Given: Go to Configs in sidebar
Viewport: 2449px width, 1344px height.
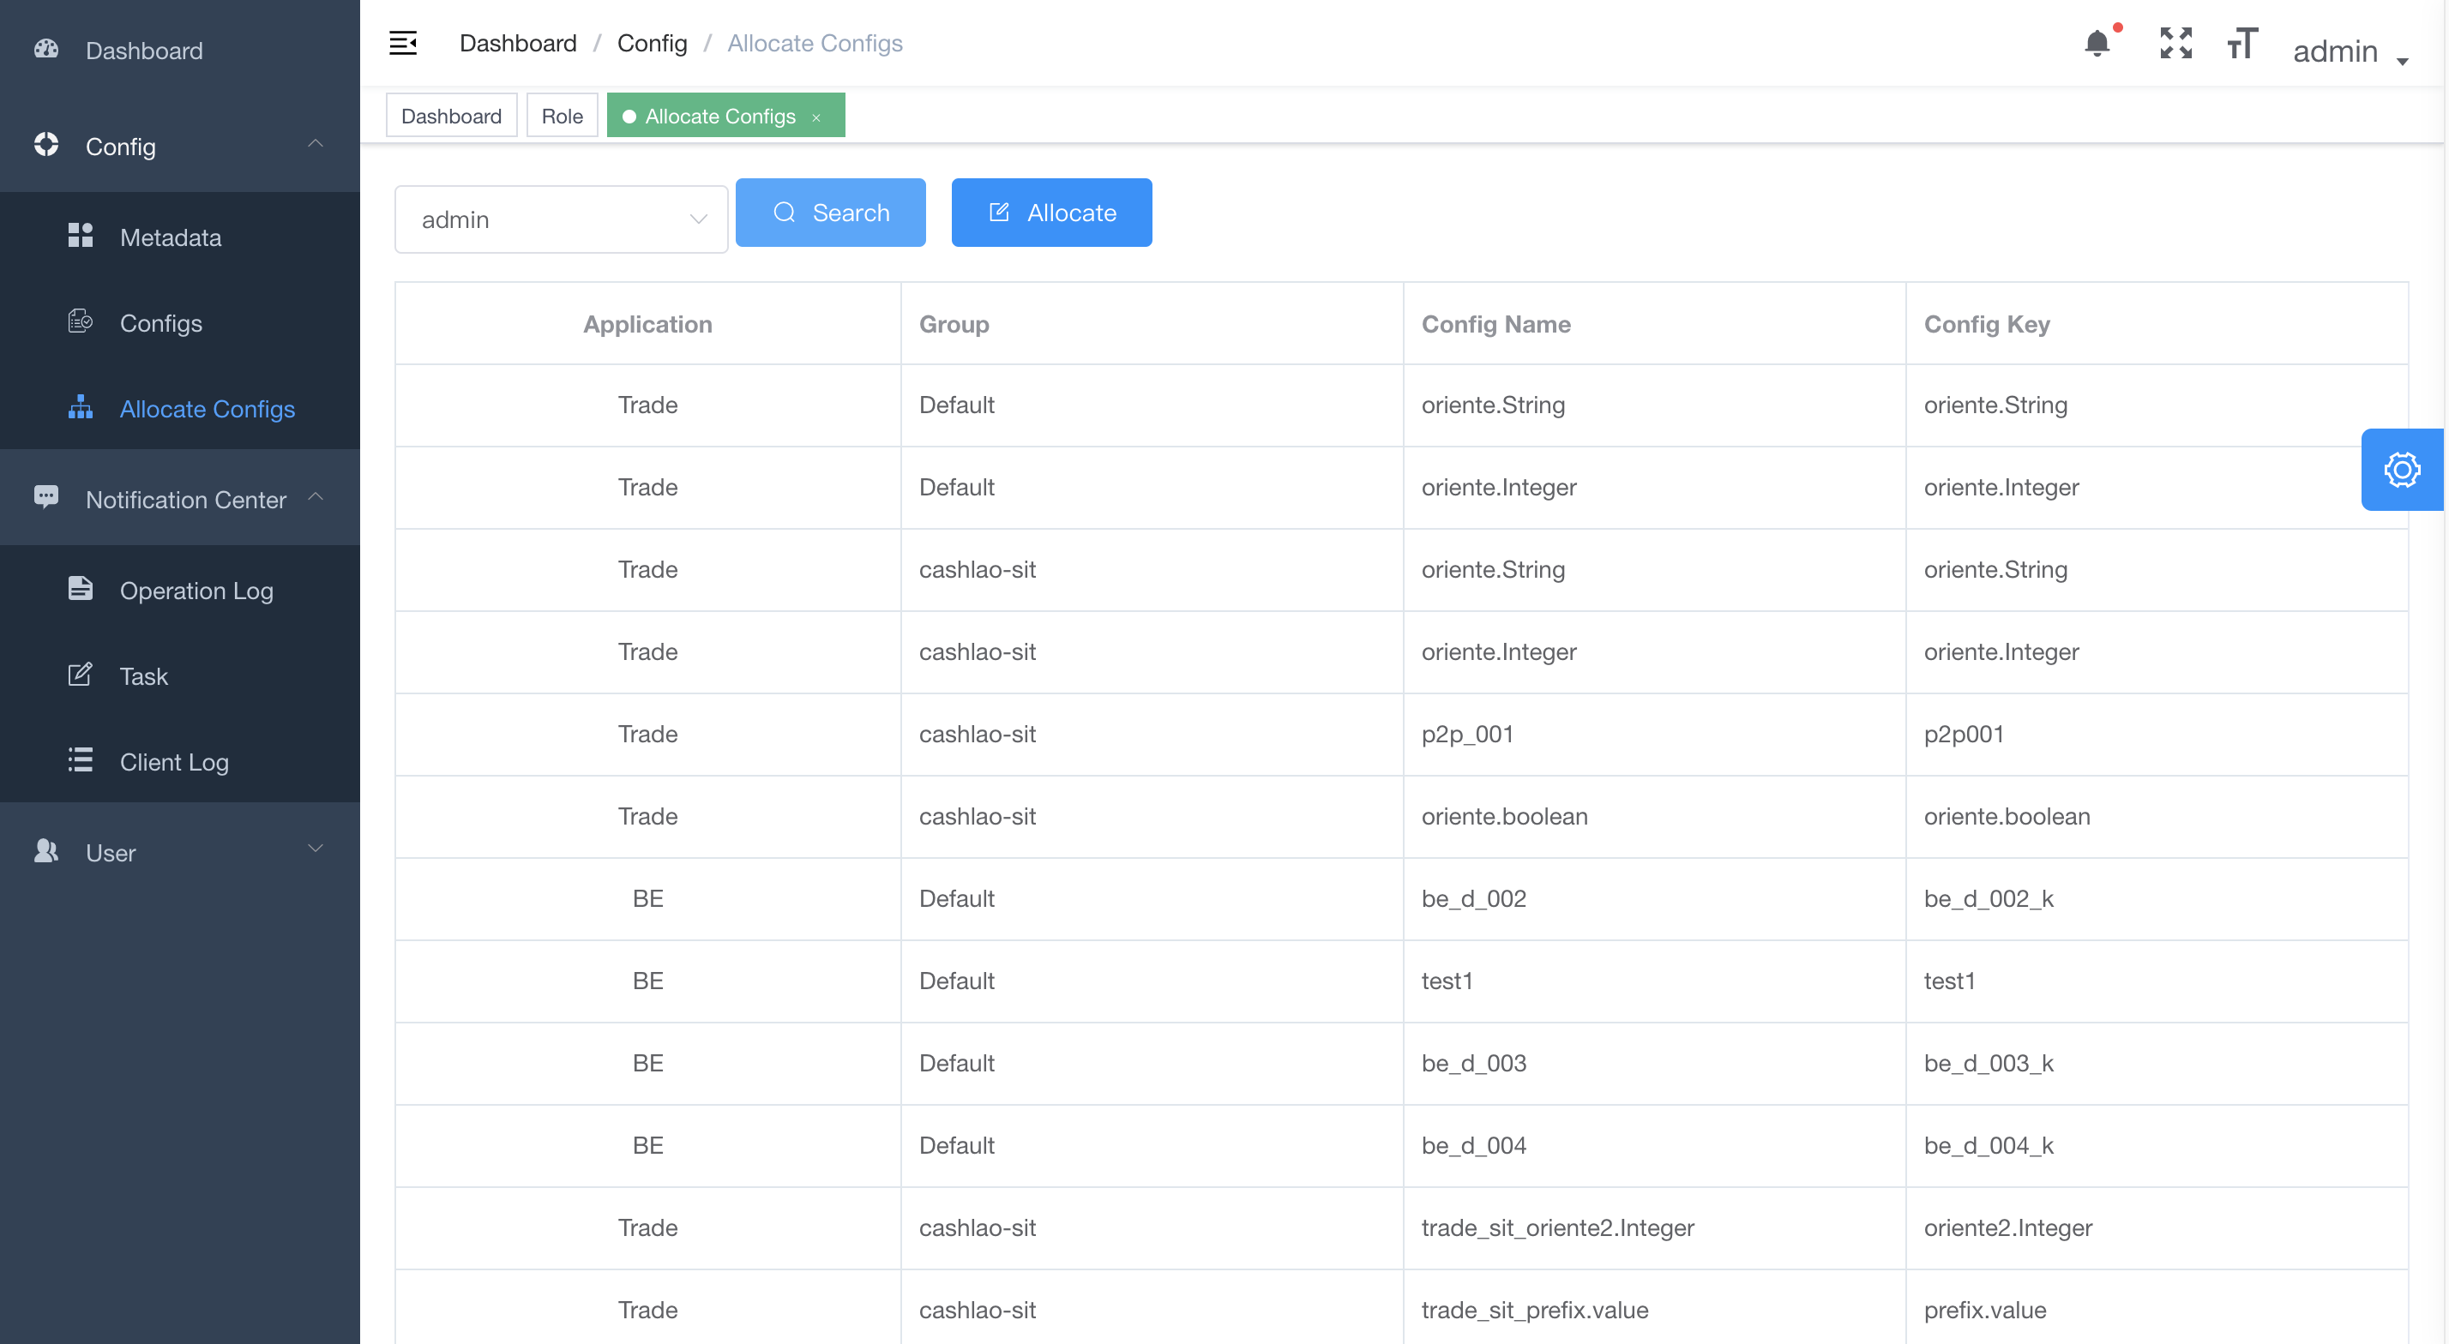Looking at the screenshot, I should click(160, 323).
